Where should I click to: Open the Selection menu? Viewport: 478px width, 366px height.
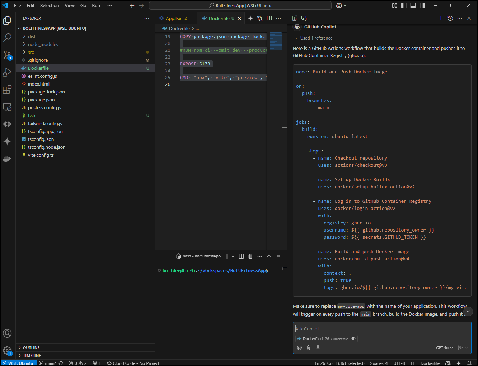pos(50,5)
